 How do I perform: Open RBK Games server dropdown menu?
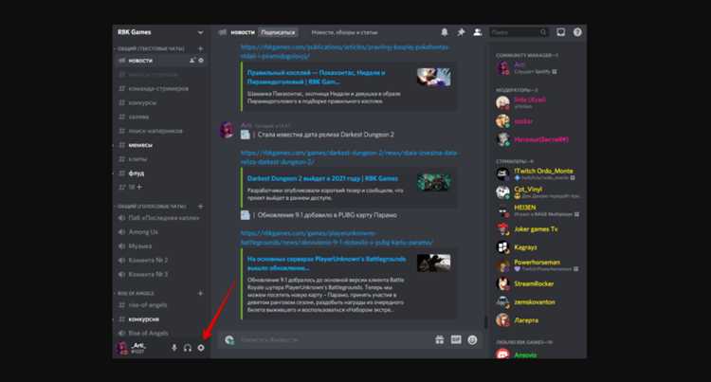[200, 32]
